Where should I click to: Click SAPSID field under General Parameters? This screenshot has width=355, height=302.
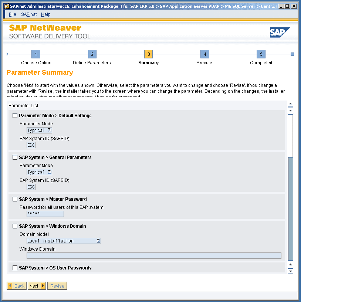click(31, 187)
